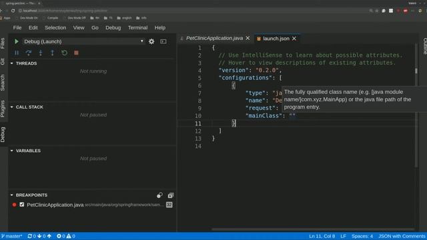Image resolution: width=427 pixels, height=240 pixels.
Task: Open the info bookmarks folder
Action: [x=141, y=18]
